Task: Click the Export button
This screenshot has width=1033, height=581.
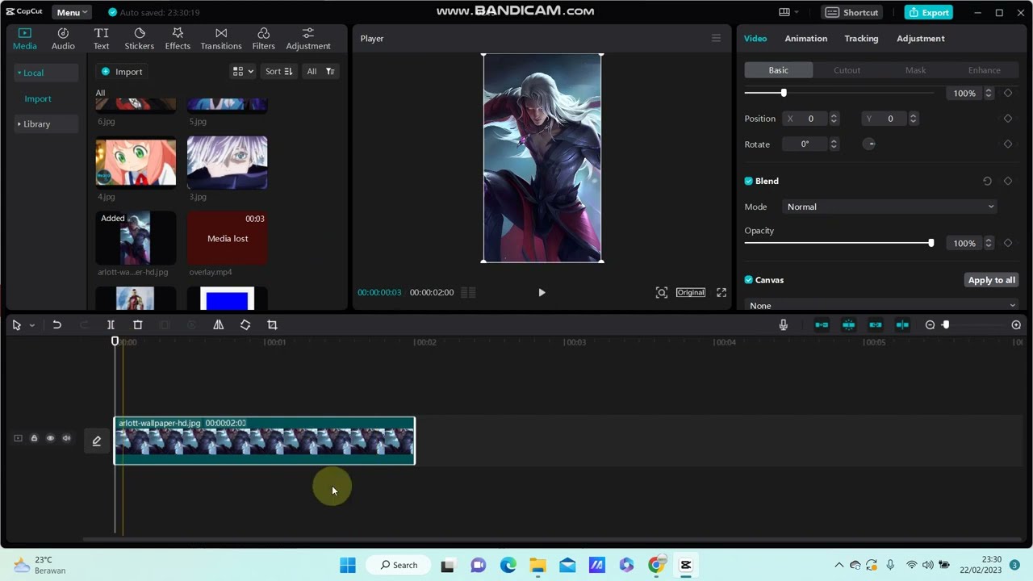Action: [x=928, y=12]
